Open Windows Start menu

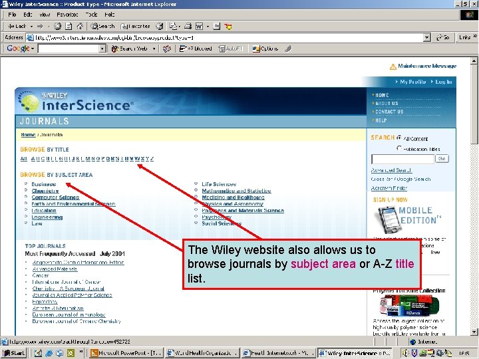click(14, 353)
